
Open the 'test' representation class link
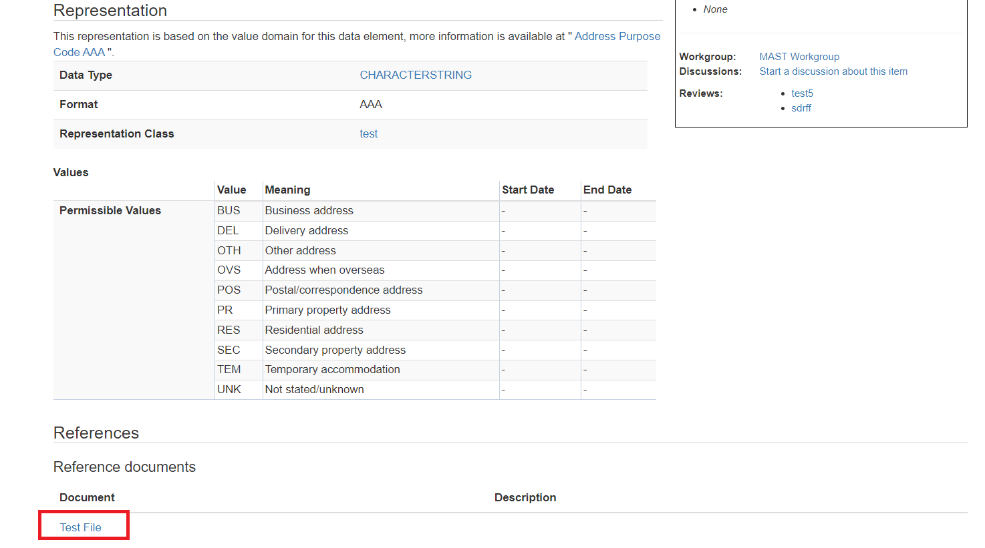coord(368,134)
